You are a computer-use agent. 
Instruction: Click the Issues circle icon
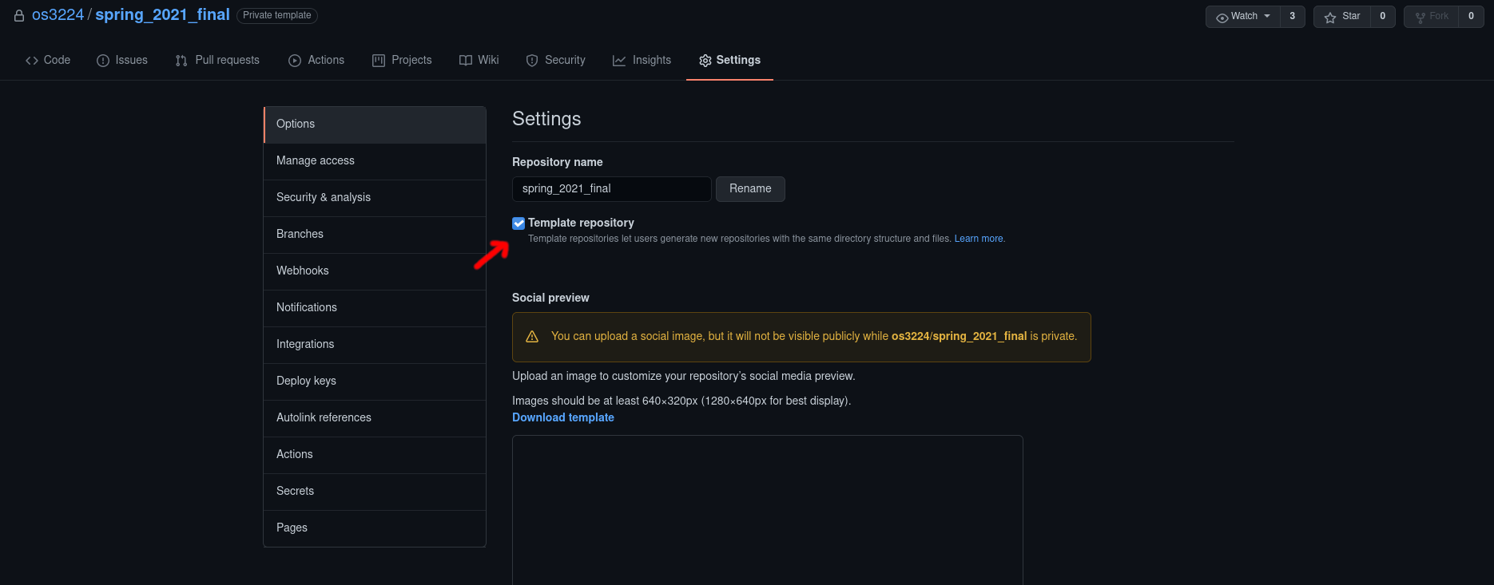(103, 61)
